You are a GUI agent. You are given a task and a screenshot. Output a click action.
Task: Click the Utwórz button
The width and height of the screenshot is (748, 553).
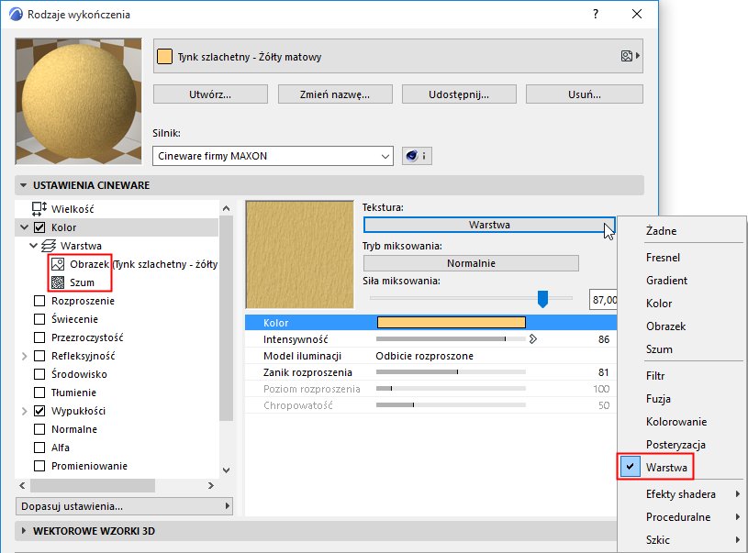coord(209,94)
